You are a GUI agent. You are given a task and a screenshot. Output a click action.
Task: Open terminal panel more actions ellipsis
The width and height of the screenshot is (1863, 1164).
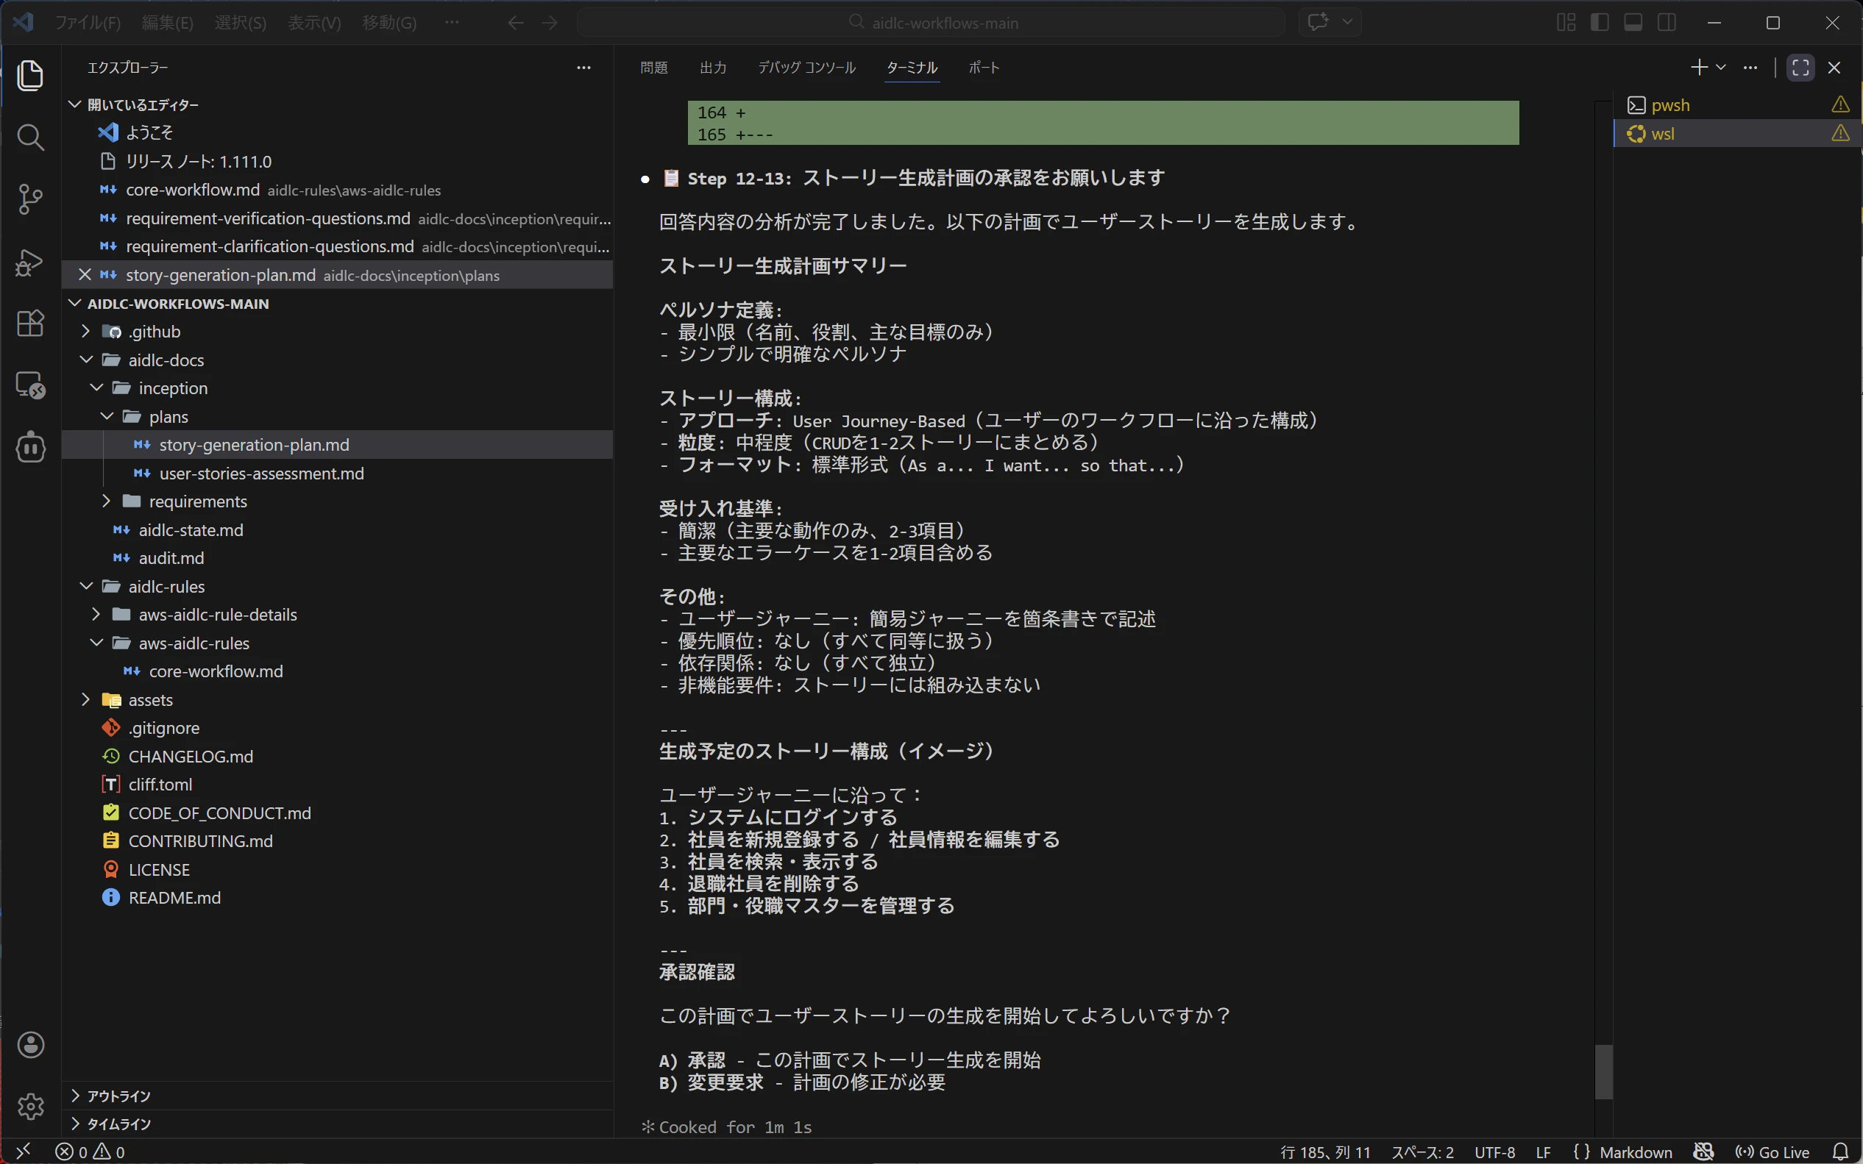coord(1750,68)
